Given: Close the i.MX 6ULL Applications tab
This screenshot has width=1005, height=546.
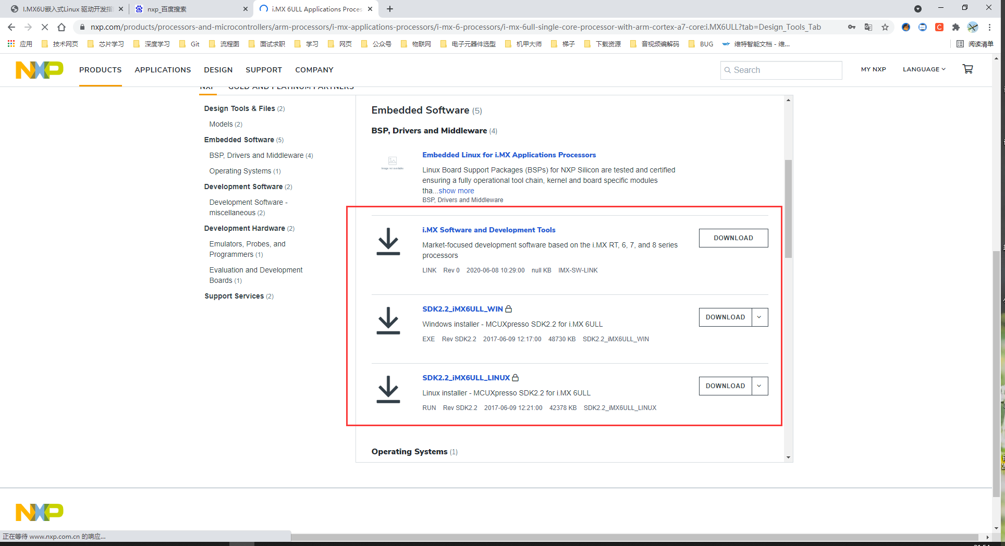Looking at the screenshot, I should click(370, 9).
